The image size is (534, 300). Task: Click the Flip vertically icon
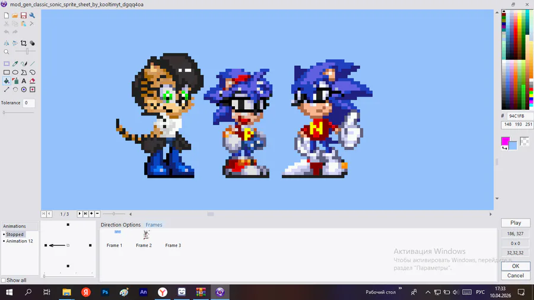pyautogui.click(x=15, y=43)
